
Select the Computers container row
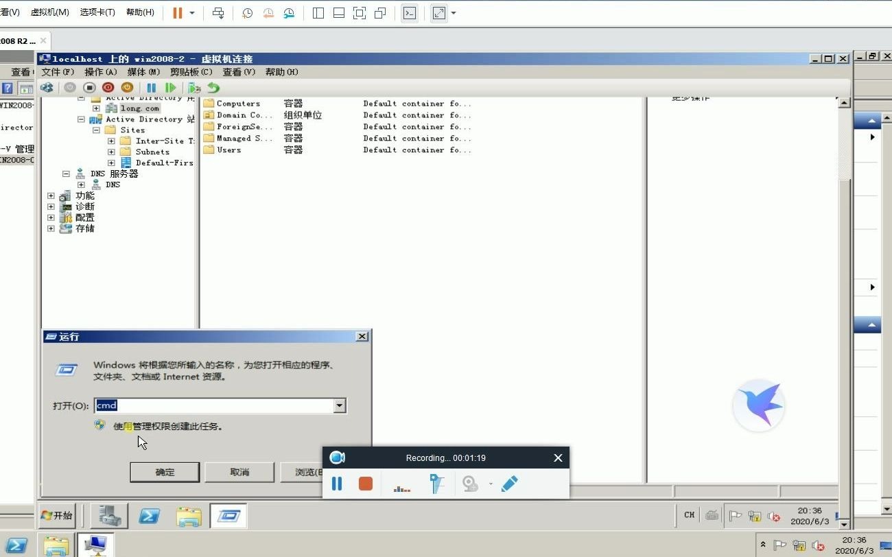pos(337,104)
